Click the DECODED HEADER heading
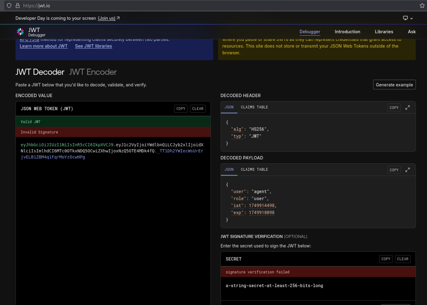 240,95
